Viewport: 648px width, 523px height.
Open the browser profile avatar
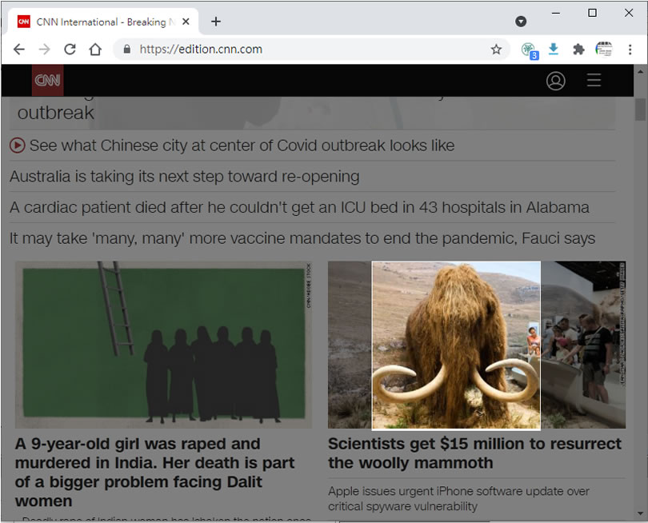tap(604, 49)
